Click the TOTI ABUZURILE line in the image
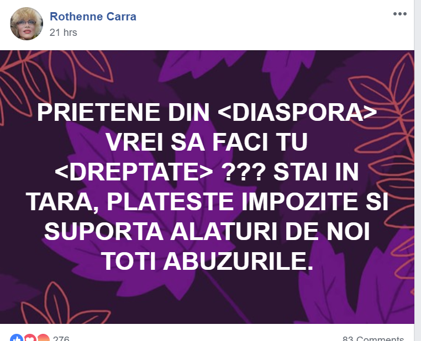The width and height of the screenshot is (421, 341). click(x=208, y=262)
